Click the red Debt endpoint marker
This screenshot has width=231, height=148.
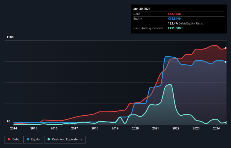click(226, 48)
